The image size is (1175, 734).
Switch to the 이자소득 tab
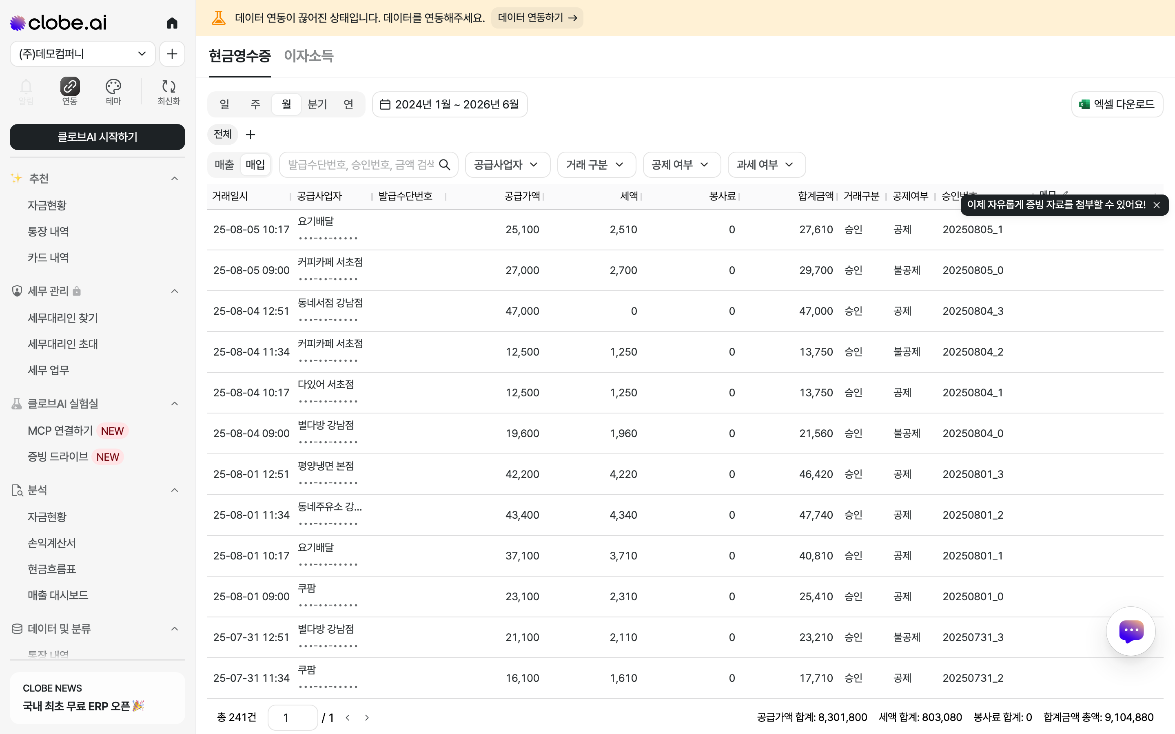308,56
